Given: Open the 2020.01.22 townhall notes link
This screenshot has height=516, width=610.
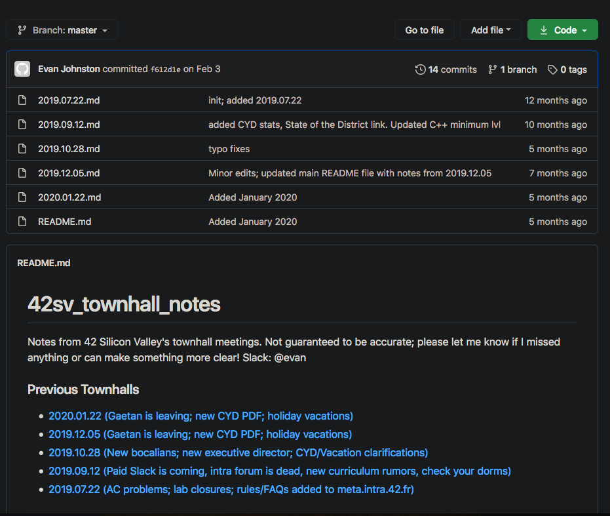Looking at the screenshot, I should pos(200,416).
